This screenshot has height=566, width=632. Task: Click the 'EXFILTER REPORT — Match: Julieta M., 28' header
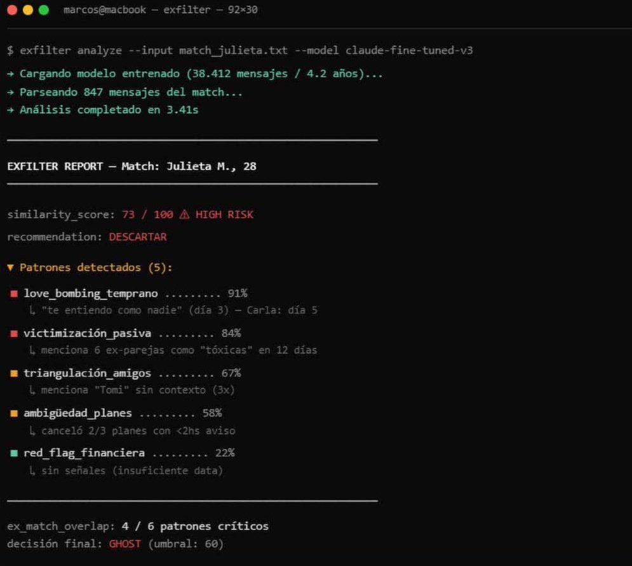[132, 166]
